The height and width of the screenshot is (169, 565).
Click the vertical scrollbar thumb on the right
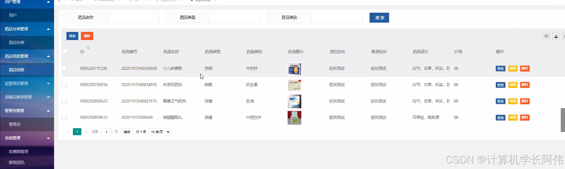563,120
